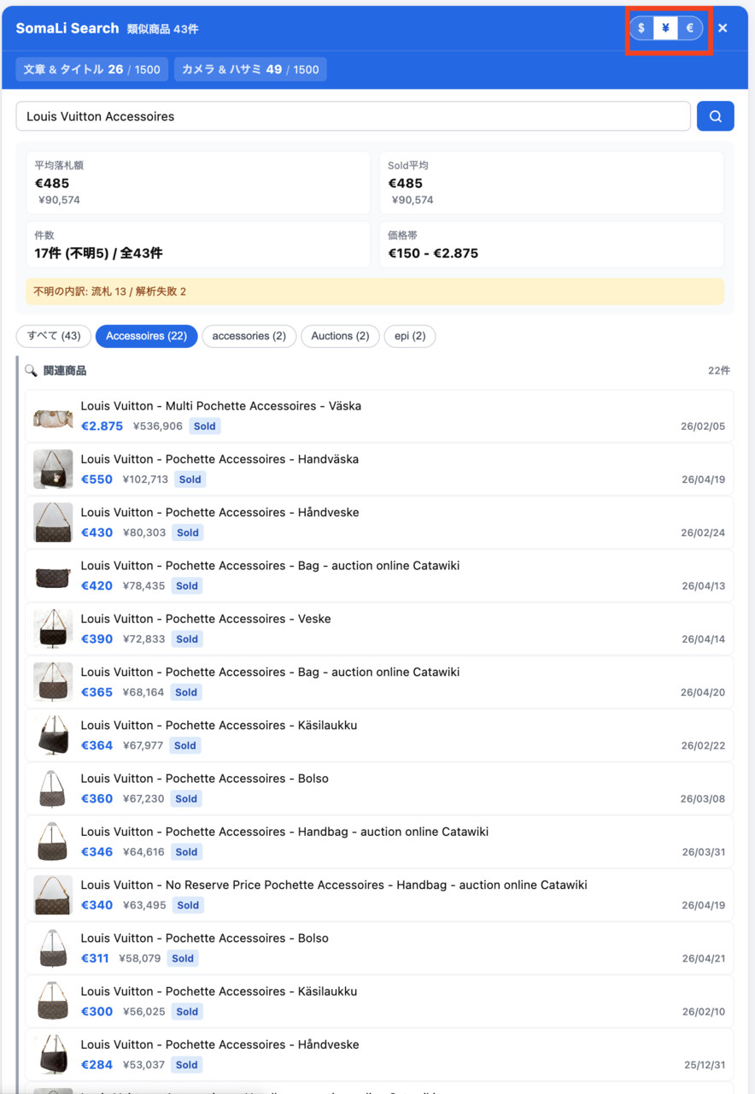This screenshot has width=755, height=1094.
Task: Close the SomaLi Search panel
Action: coord(723,28)
